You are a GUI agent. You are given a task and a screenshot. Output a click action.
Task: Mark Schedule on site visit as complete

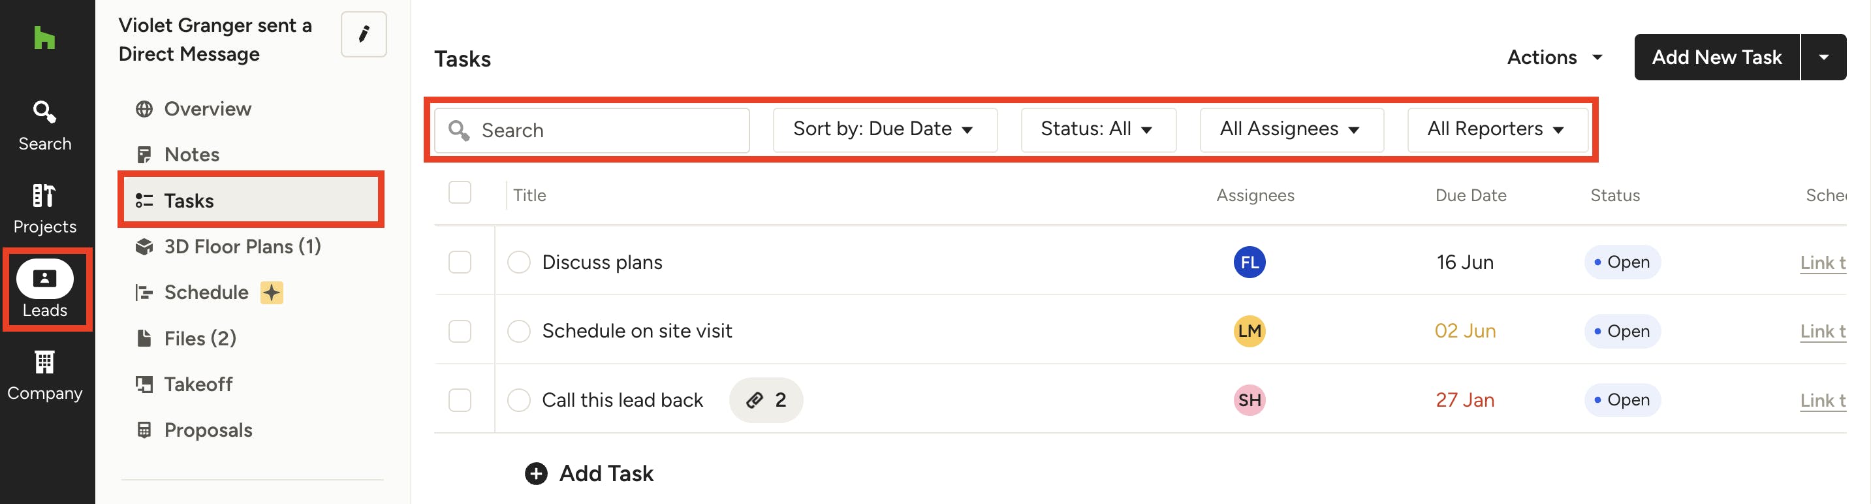518,331
